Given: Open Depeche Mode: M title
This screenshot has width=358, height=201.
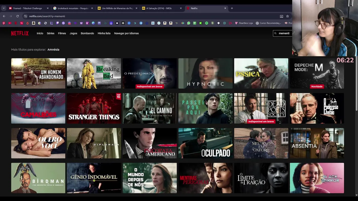Looking at the screenshot, I should 317,73.
